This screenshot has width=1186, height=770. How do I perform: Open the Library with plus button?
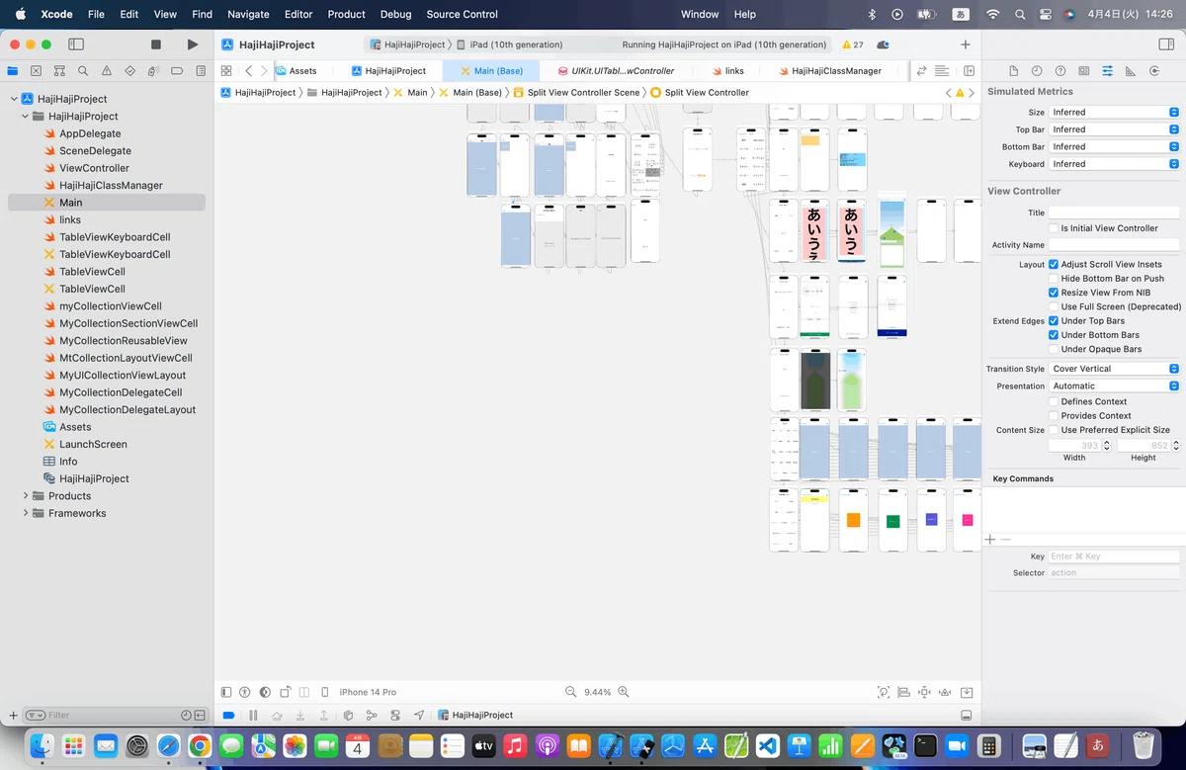[x=966, y=44]
